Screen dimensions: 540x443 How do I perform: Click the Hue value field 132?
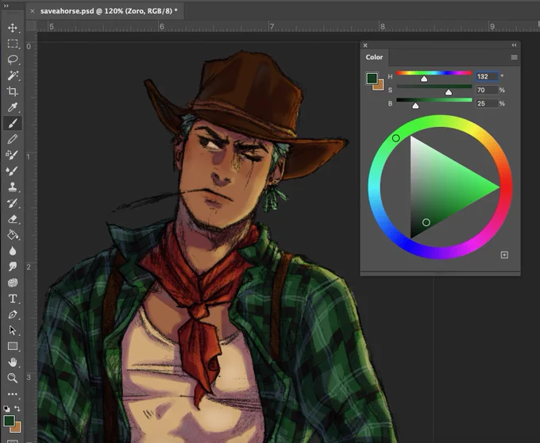487,76
